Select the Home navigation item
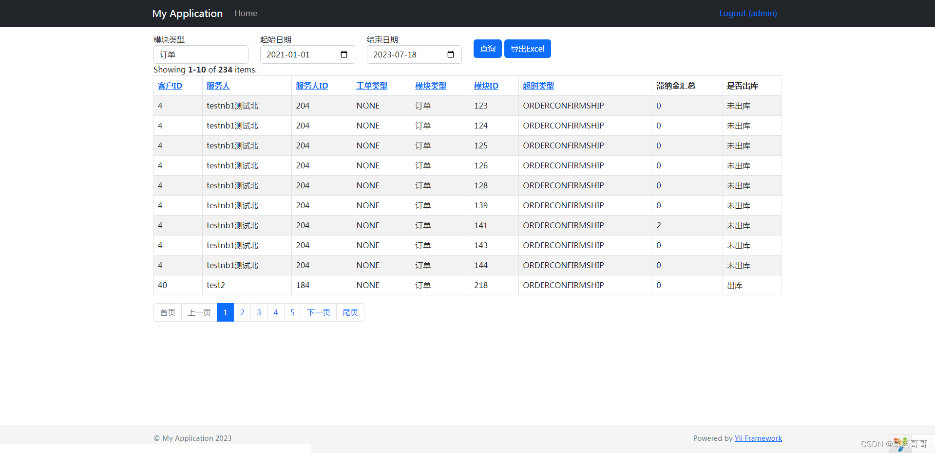 pyautogui.click(x=245, y=13)
